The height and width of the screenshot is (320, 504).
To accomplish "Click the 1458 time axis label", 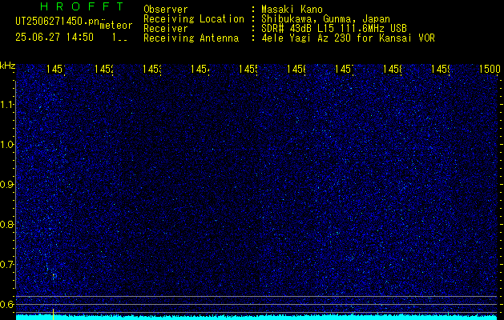I will coord(393,69).
